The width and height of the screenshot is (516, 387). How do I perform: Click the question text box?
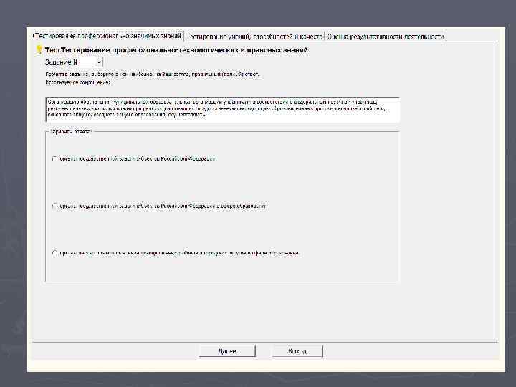(223, 110)
